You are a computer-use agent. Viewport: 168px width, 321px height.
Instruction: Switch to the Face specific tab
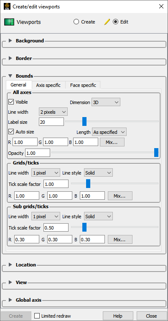pyautogui.click(x=83, y=85)
